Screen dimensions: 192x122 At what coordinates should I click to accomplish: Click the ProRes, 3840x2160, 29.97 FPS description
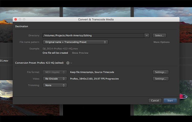pos(94,79)
